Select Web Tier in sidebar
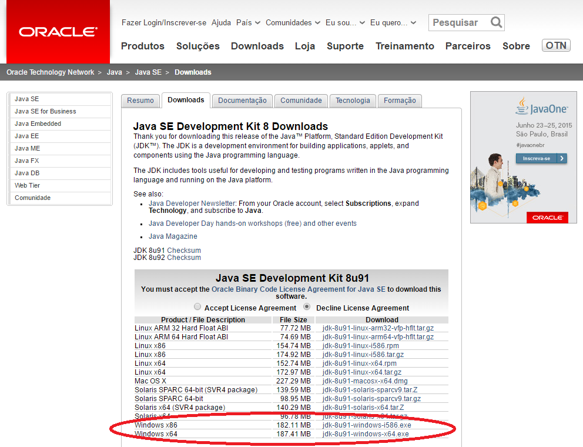This screenshot has height=447, width=583. click(x=59, y=185)
